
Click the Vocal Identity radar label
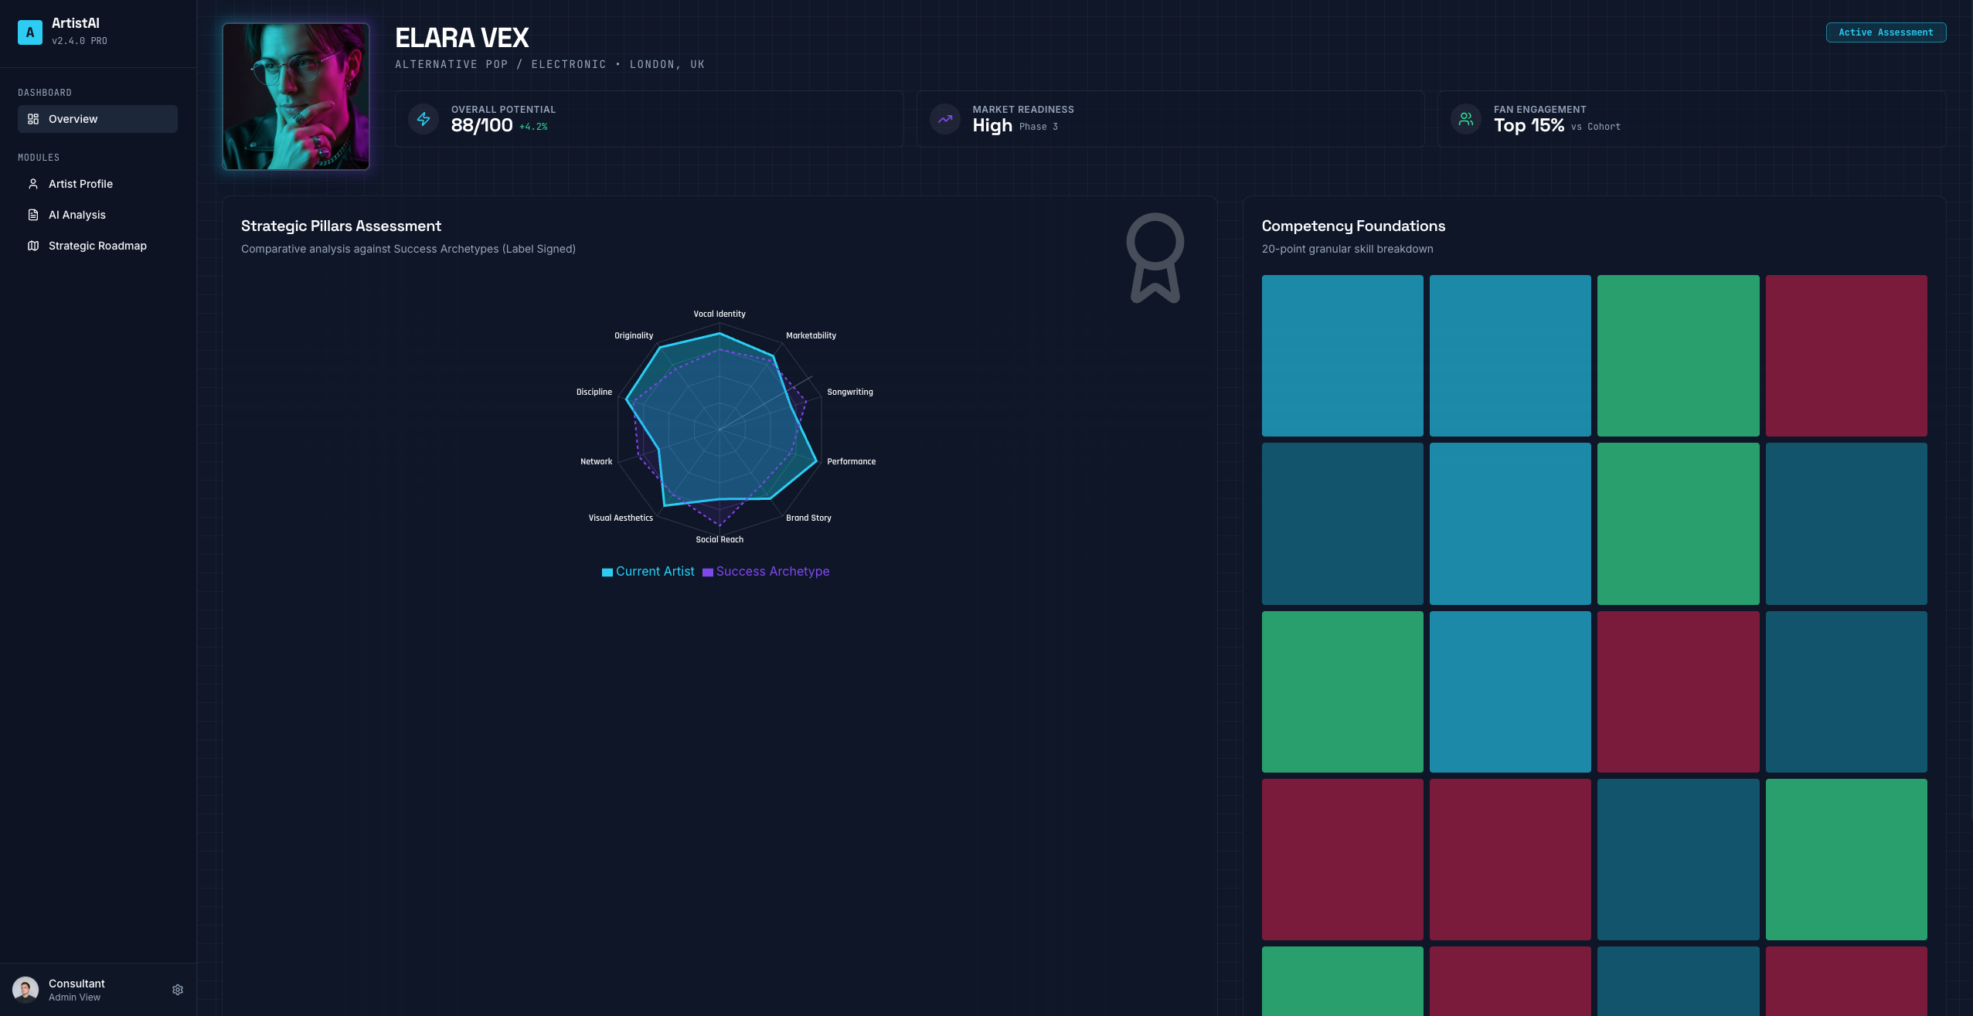(719, 314)
